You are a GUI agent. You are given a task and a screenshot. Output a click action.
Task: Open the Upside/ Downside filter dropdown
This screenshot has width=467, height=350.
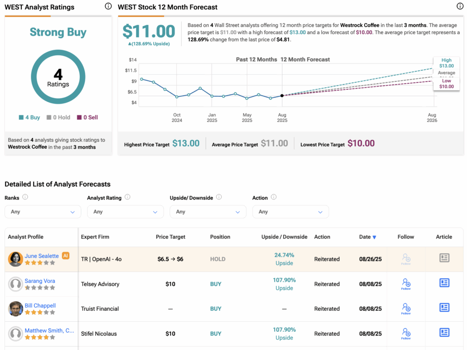208,212
